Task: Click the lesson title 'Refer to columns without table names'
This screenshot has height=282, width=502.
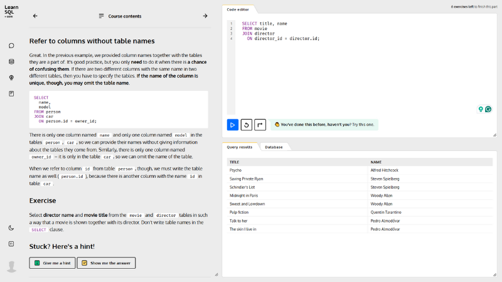Action: [x=92, y=41]
